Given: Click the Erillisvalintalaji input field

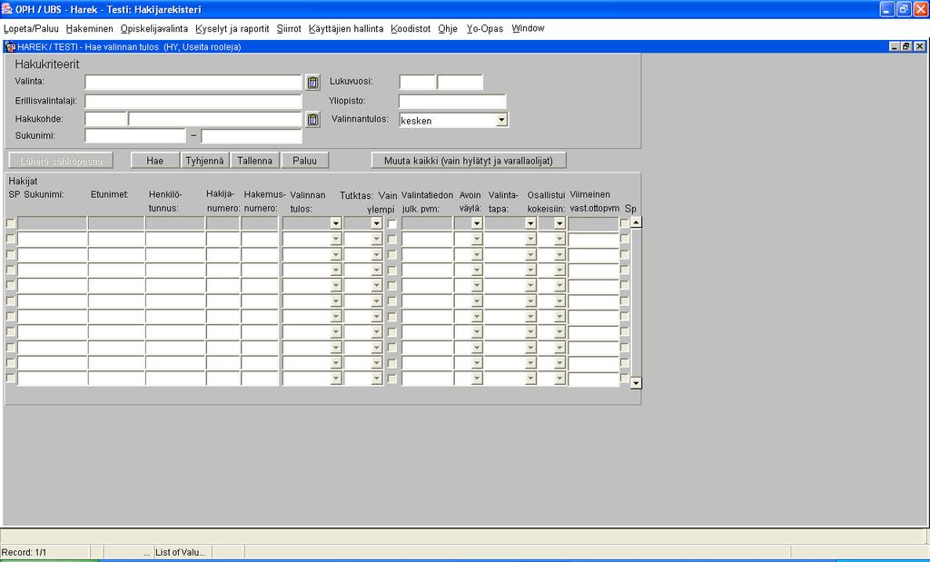Looking at the screenshot, I should click(193, 101).
